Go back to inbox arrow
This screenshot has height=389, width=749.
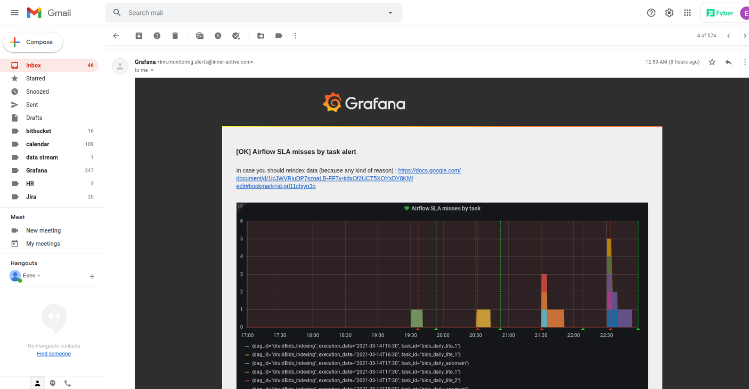tap(116, 36)
